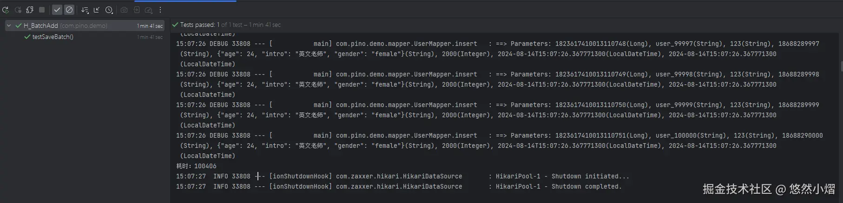Toggle auto-test rerun mode
The height and width of the screenshot is (203, 843).
(30, 10)
